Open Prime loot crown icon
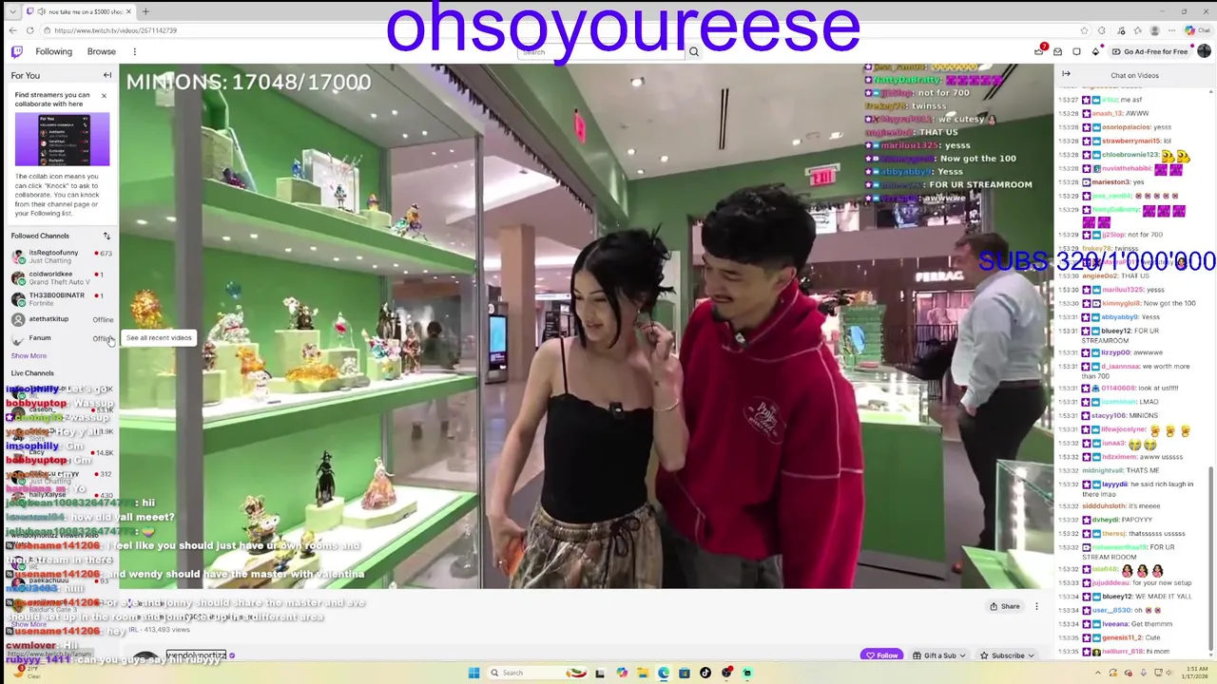Screen dimensions: 1217x684 click(1038, 51)
